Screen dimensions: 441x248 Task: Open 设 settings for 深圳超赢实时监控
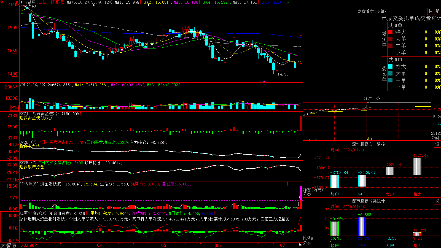[437, 144]
